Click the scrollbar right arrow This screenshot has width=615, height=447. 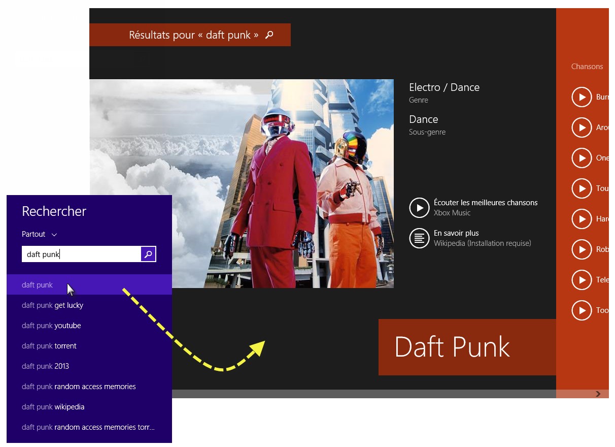(598, 394)
